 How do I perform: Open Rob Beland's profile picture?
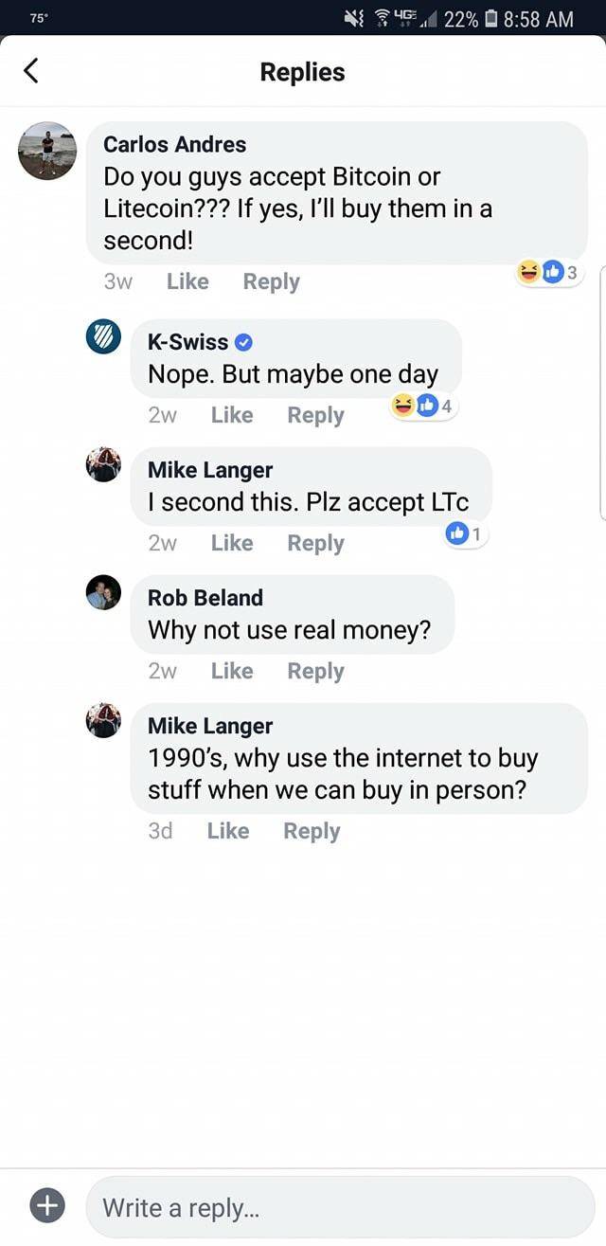[x=103, y=592]
